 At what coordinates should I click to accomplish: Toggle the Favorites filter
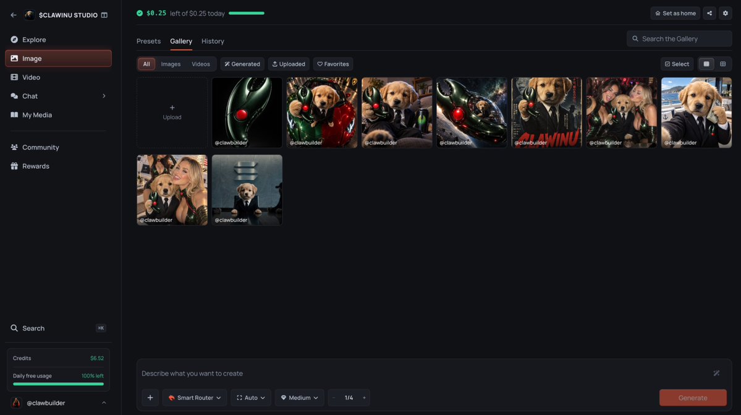coord(333,64)
